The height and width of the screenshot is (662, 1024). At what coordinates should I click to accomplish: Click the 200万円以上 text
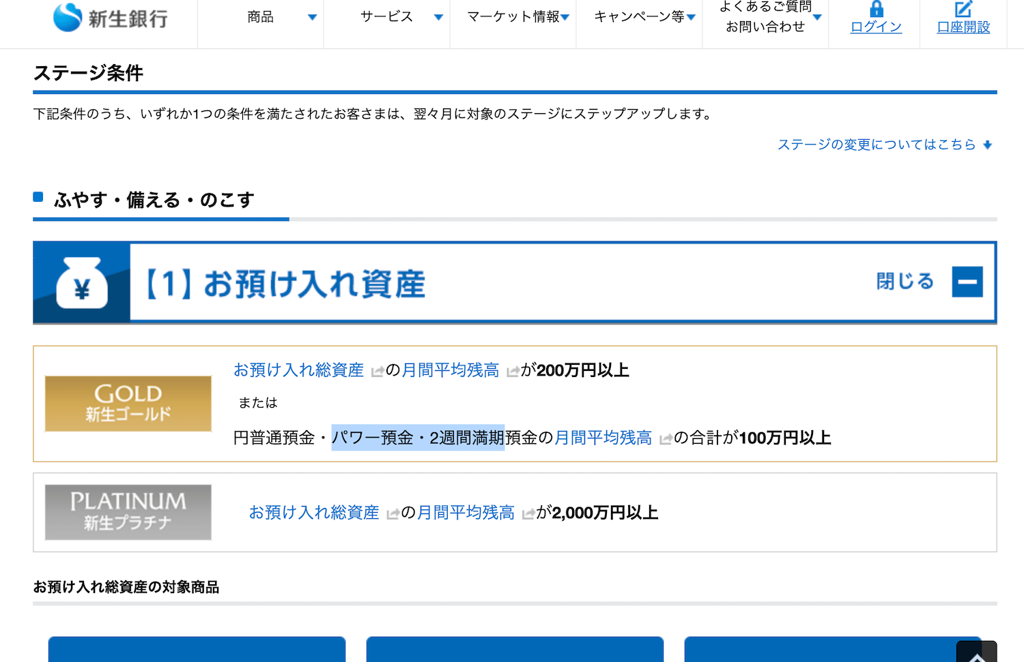(x=582, y=370)
